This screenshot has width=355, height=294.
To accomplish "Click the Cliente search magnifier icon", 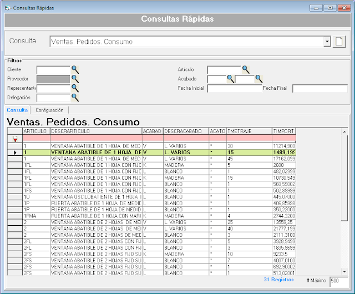I will tap(75, 69).
